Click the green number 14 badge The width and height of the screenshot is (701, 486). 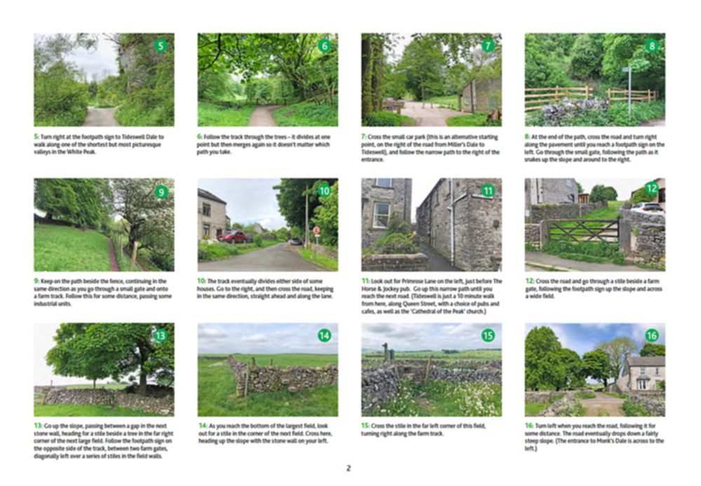tap(325, 335)
